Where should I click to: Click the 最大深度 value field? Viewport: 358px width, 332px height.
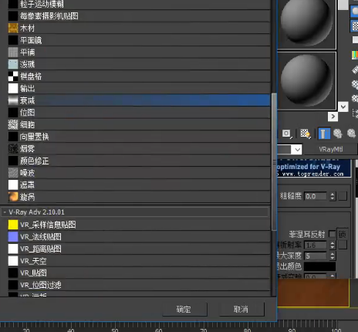[316, 256]
